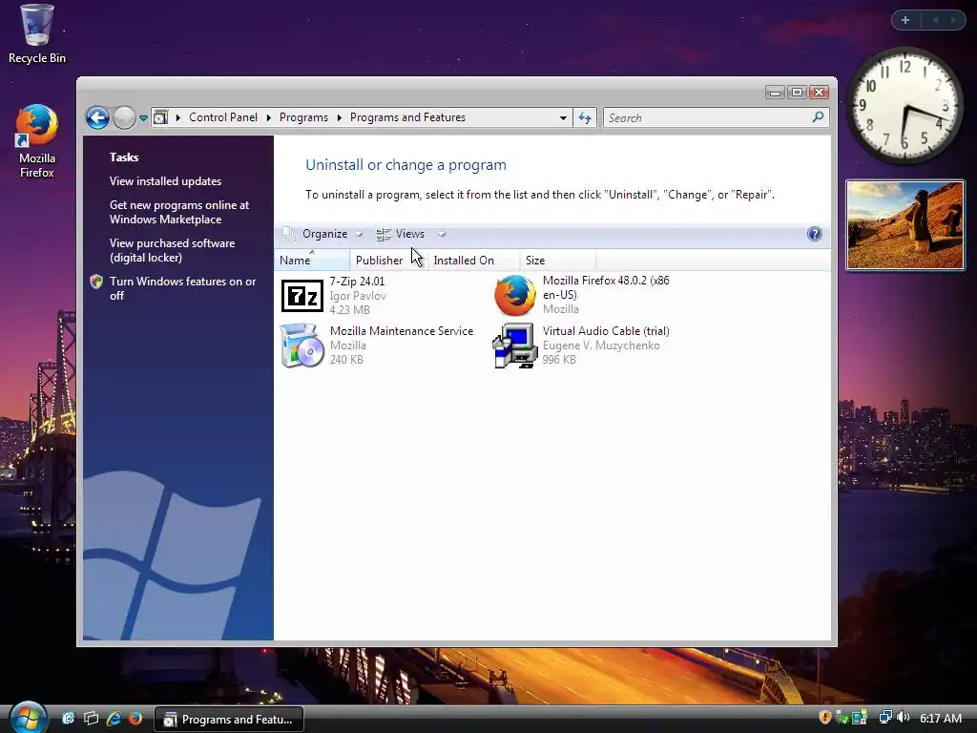Click the Views toolbar button
The image size is (977, 733).
tap(401, 234)
